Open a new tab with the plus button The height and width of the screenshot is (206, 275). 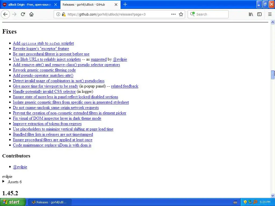click(x=125, y=4)
